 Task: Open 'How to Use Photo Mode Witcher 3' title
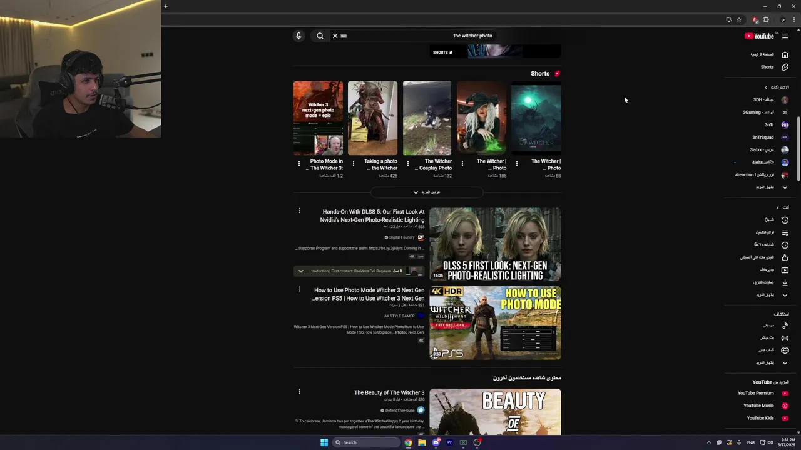368,294
